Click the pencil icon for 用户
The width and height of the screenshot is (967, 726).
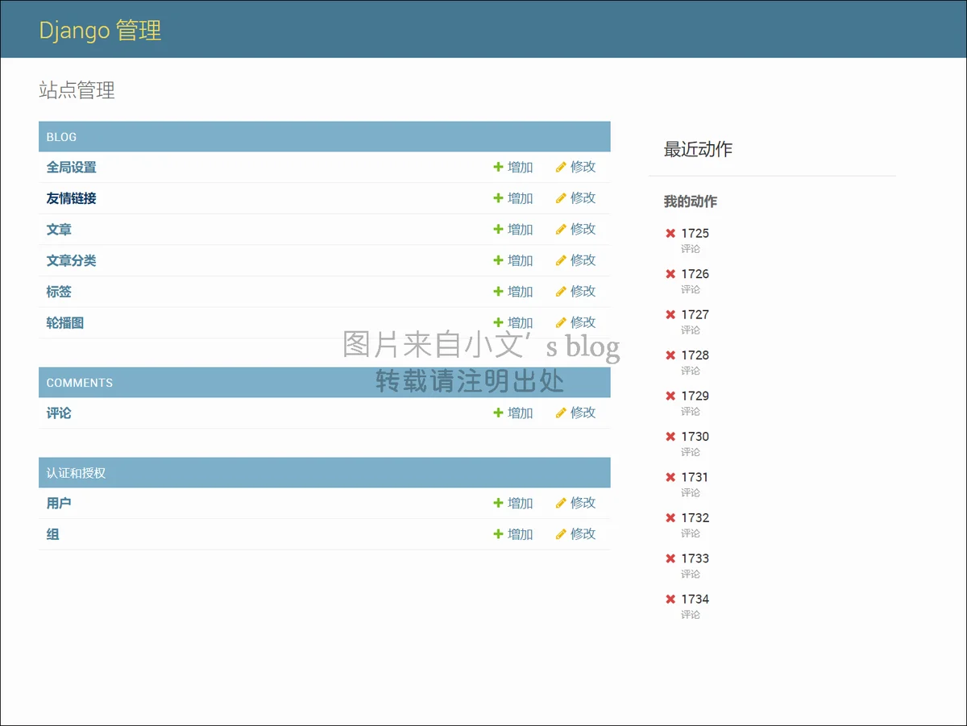point(561,503)
